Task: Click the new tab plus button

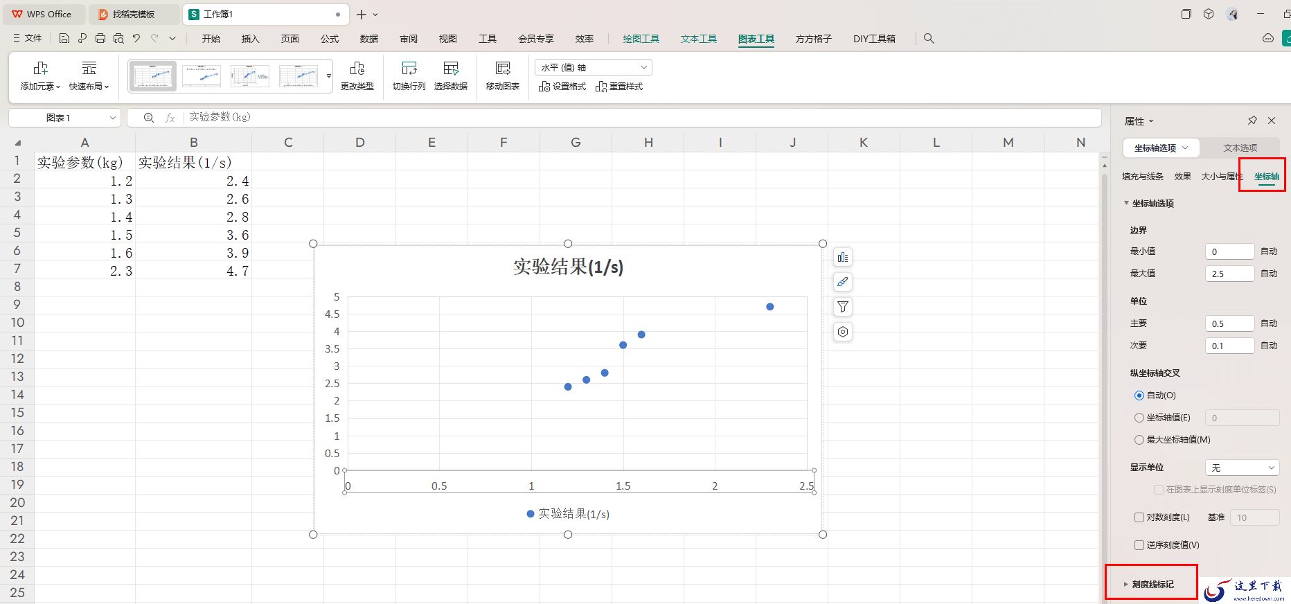Action: tap(362, 15)
